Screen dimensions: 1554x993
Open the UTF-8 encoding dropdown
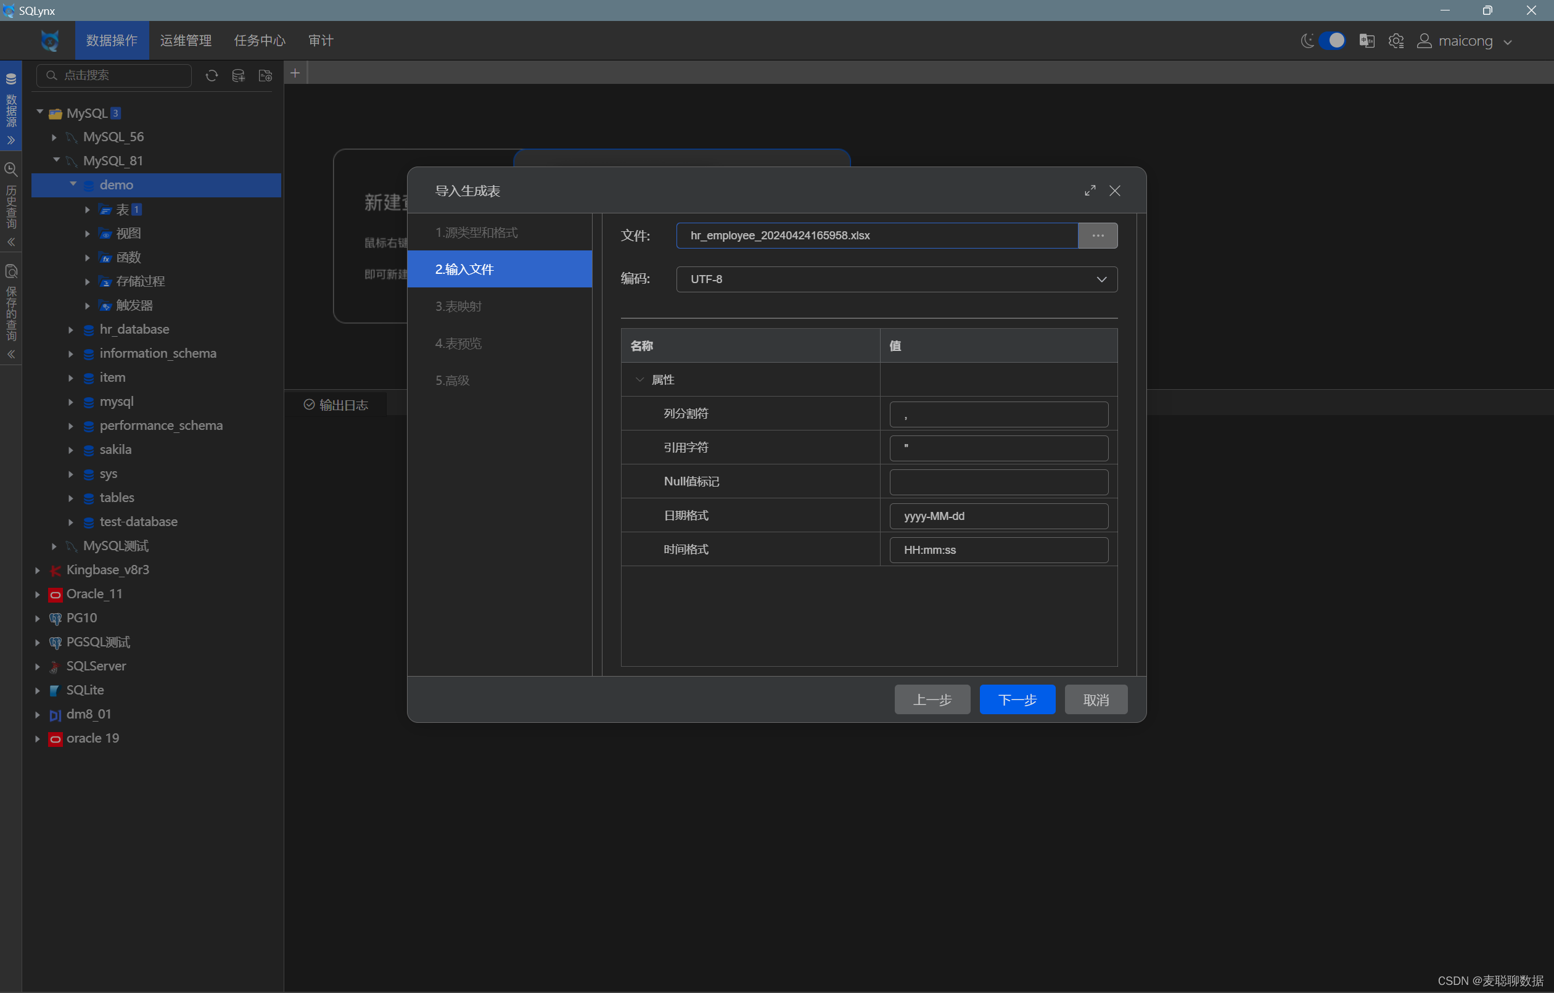point(897,279)
